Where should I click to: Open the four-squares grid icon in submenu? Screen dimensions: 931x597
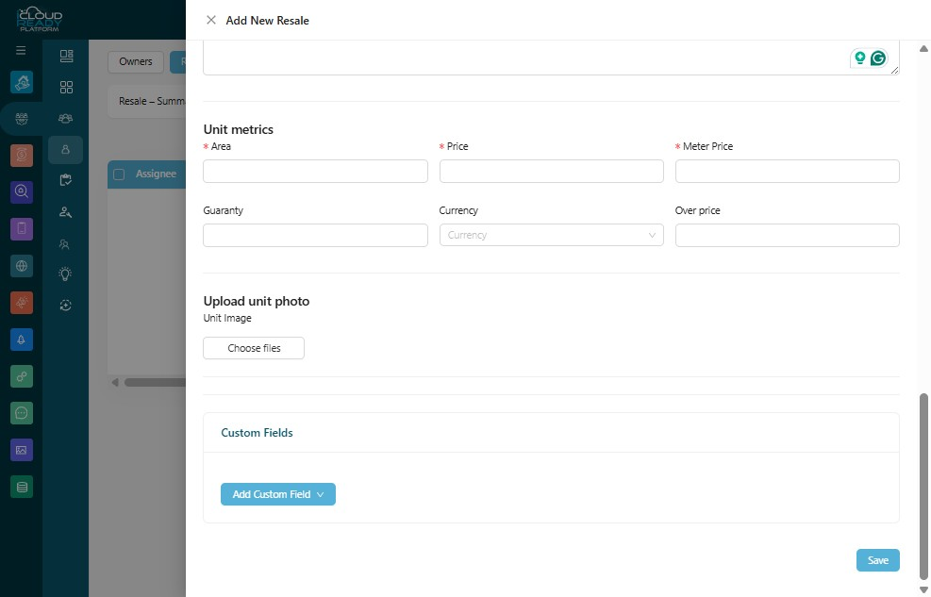click(x=66, y=87)
